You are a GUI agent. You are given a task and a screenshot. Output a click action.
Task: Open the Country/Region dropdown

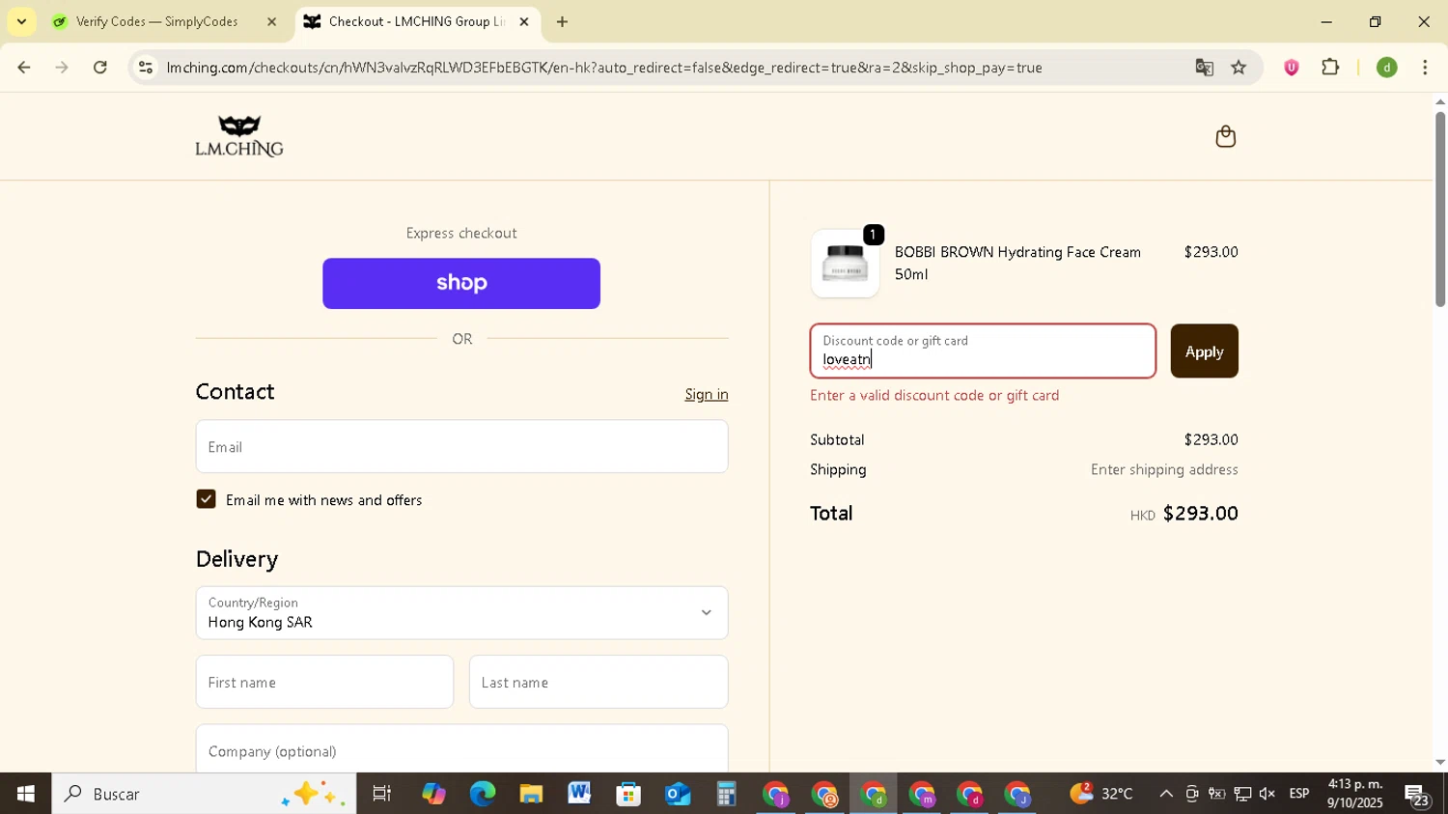tap(461, 613)
